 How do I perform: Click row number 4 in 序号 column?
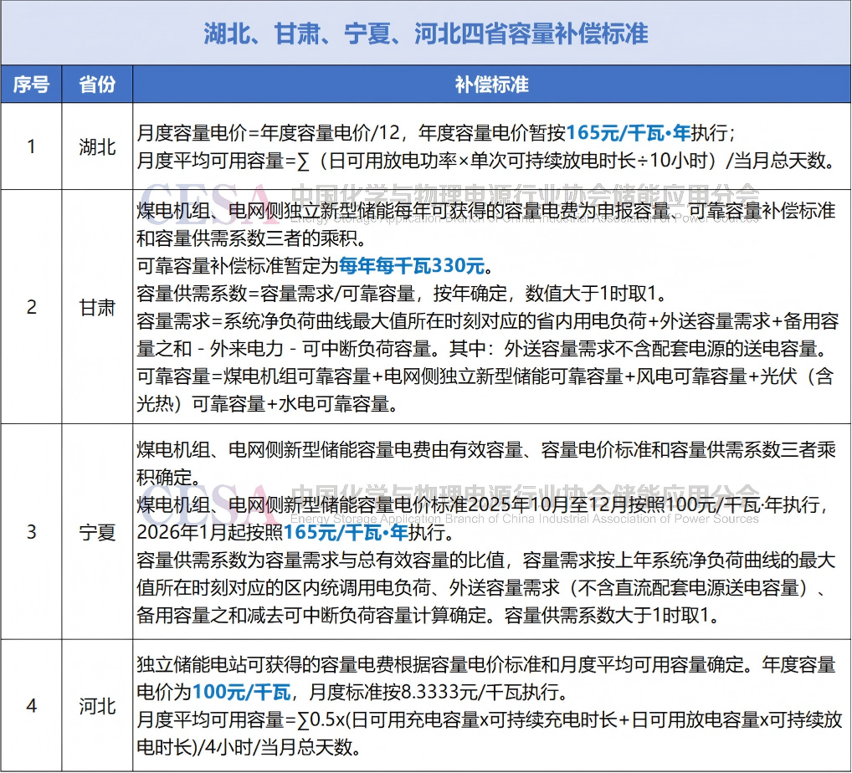click(31, 706)
